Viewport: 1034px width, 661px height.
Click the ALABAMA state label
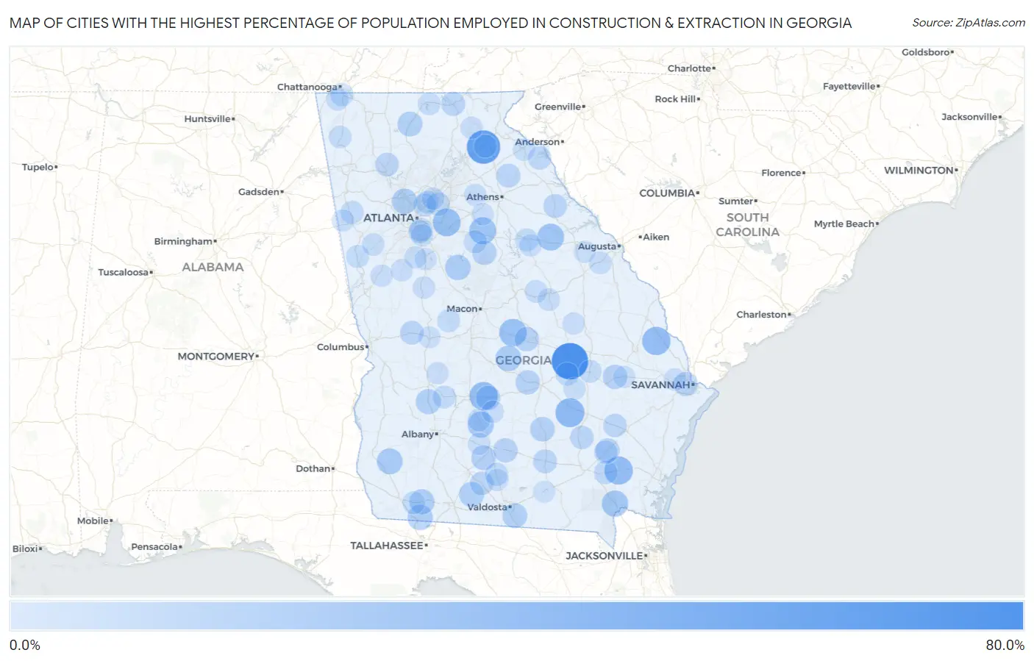point(213,267)
